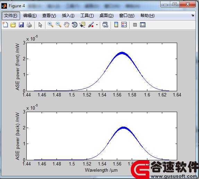
Task: Insert a legend with the toolbar icon
Action: click(124, 25)
